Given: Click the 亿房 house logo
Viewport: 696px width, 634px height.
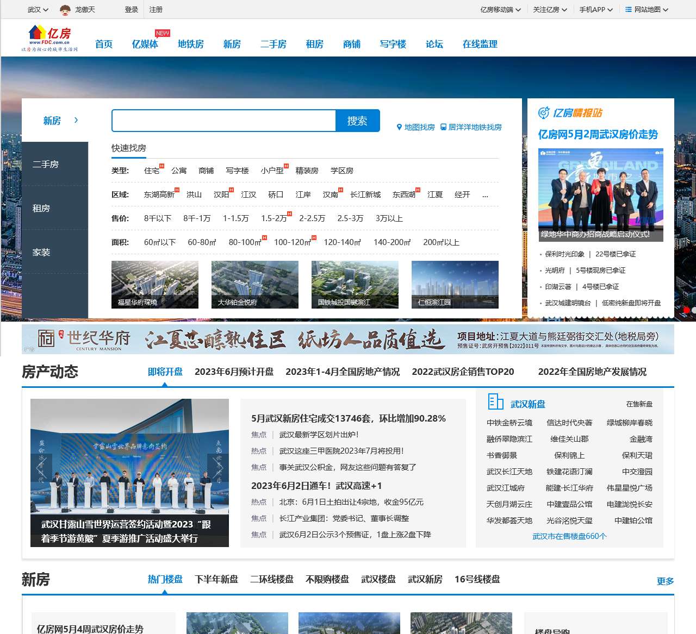Looking at the screenshot, I should click(x=49, y=37).
